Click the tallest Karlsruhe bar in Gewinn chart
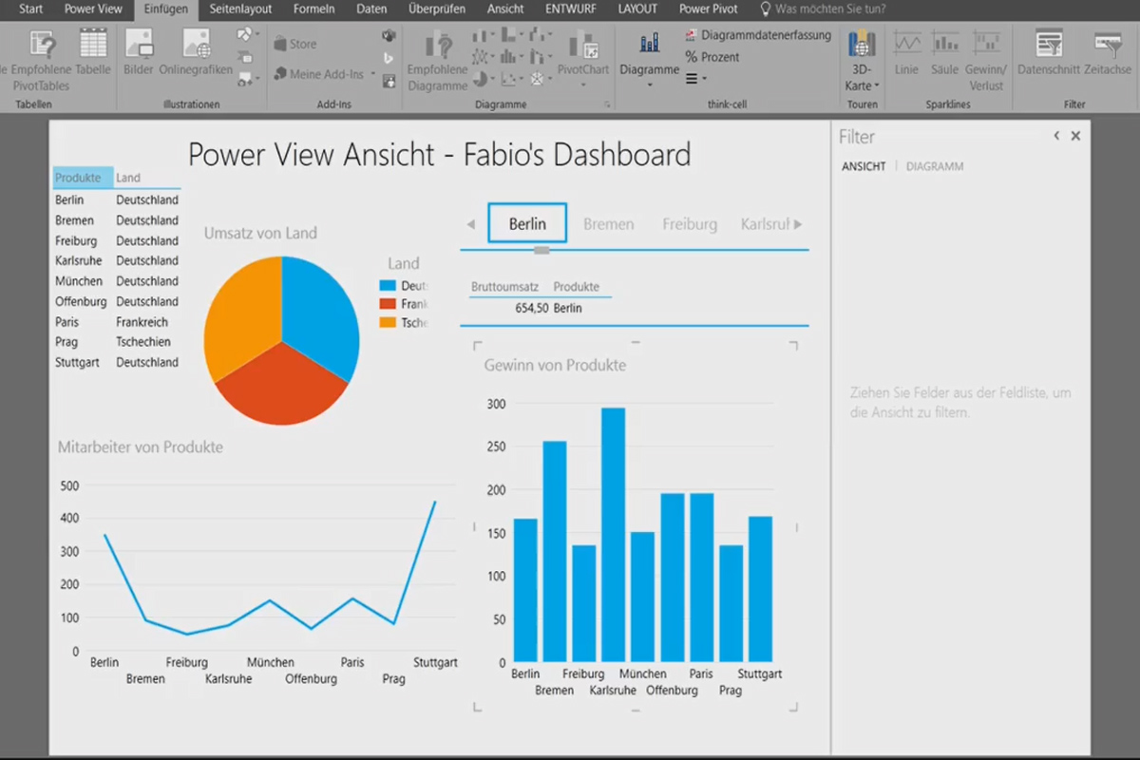The height and width of the screenshot is (760, 1140). [x=613, y=535]
